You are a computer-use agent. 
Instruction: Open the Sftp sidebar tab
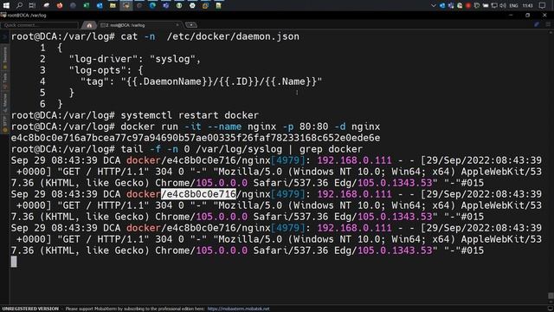click(x=5, y=123)
